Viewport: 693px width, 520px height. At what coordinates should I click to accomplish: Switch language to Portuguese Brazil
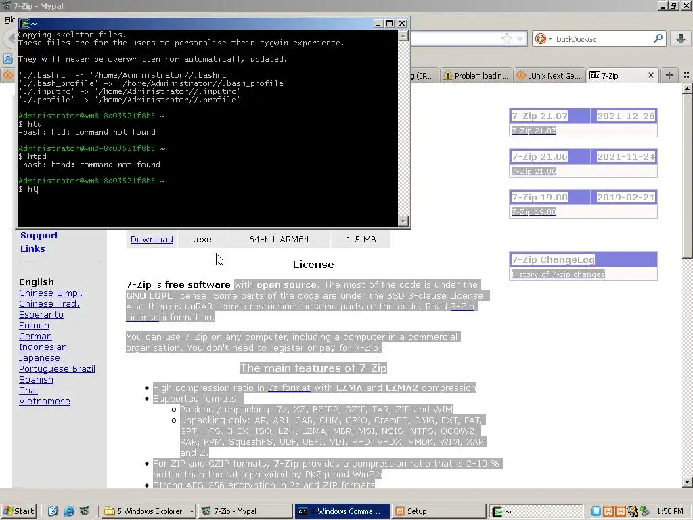tap(57, 369)
